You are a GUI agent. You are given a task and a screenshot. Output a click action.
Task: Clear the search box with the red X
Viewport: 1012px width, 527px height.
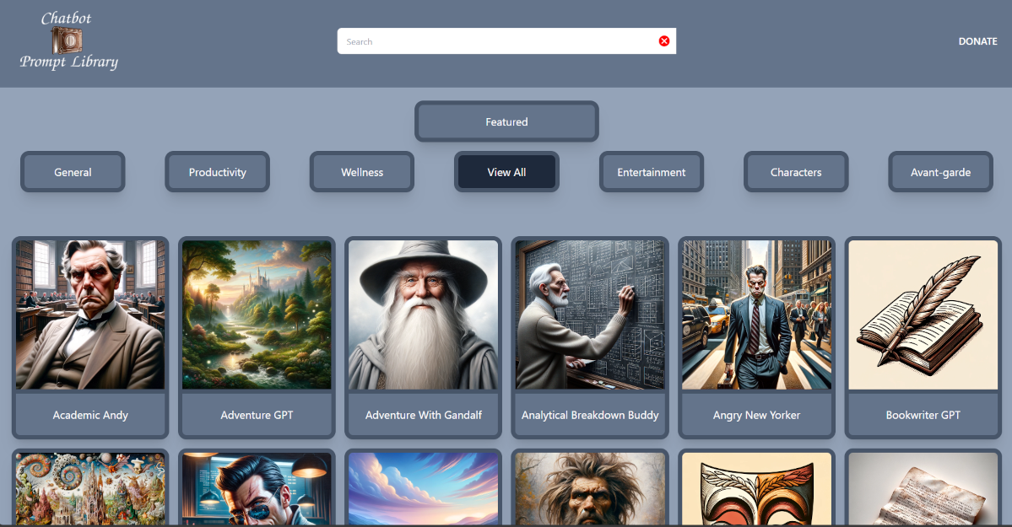pyautogui.click(x=663, y=41)
